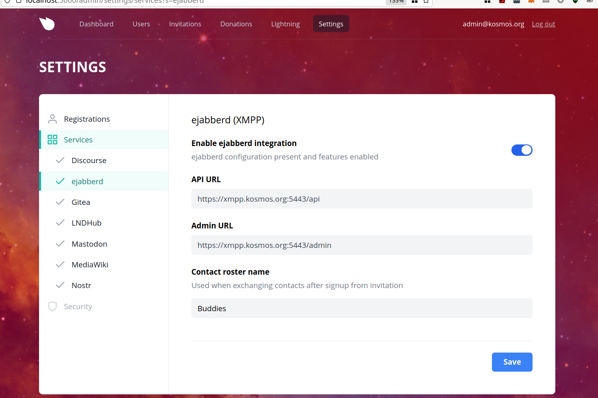598x398 pixels.
Task: Click the Admin URL input field
Action: (361, 245)
